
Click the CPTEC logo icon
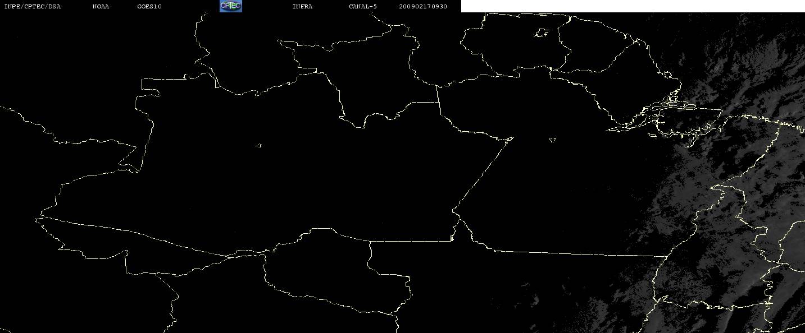coord(230,6)
